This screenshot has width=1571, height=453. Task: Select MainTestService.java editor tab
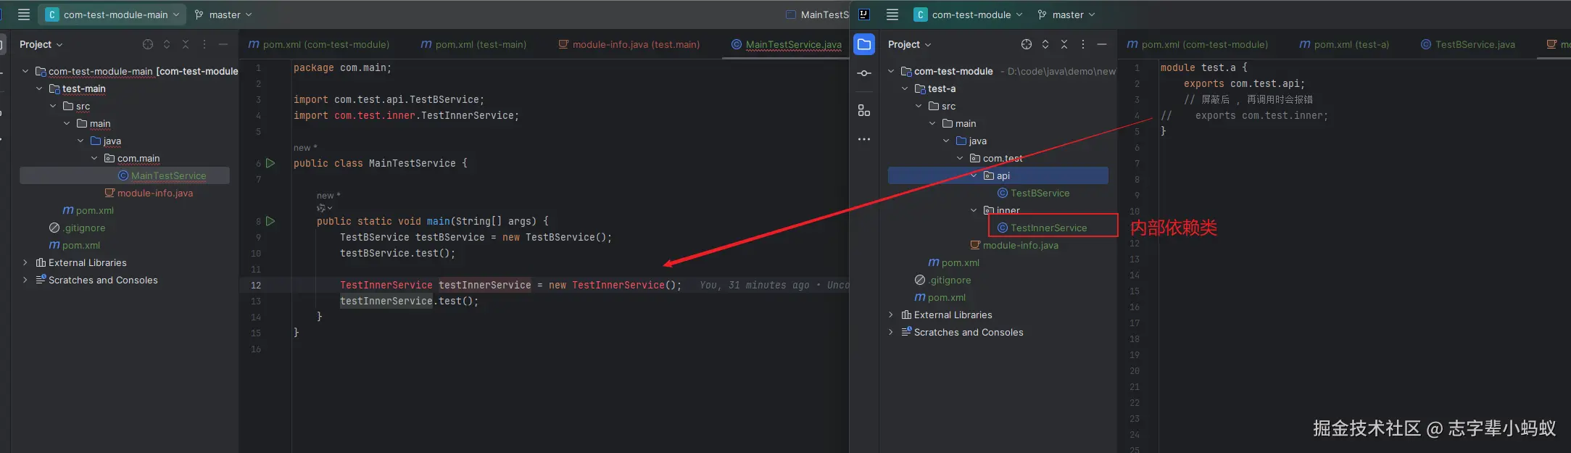coord(787,44)
